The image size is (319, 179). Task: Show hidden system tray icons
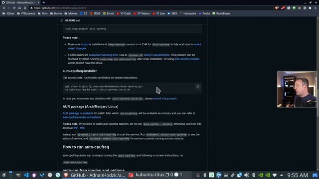pyautogui.click(x=282, y=175)
